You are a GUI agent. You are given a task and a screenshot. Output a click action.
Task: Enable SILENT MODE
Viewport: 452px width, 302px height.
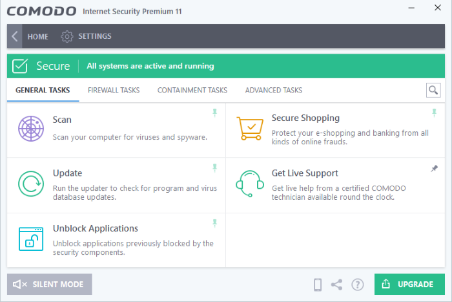click(50, 285)
